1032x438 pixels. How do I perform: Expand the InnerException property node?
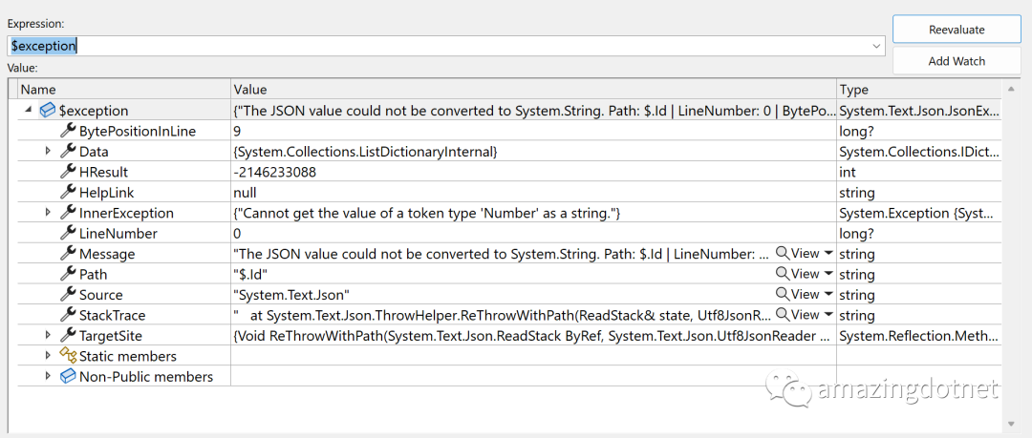(48, 213)
